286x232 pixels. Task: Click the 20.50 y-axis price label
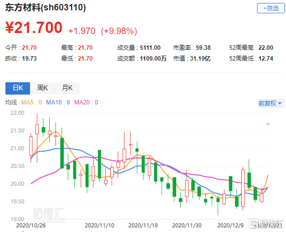click(17, 166)
